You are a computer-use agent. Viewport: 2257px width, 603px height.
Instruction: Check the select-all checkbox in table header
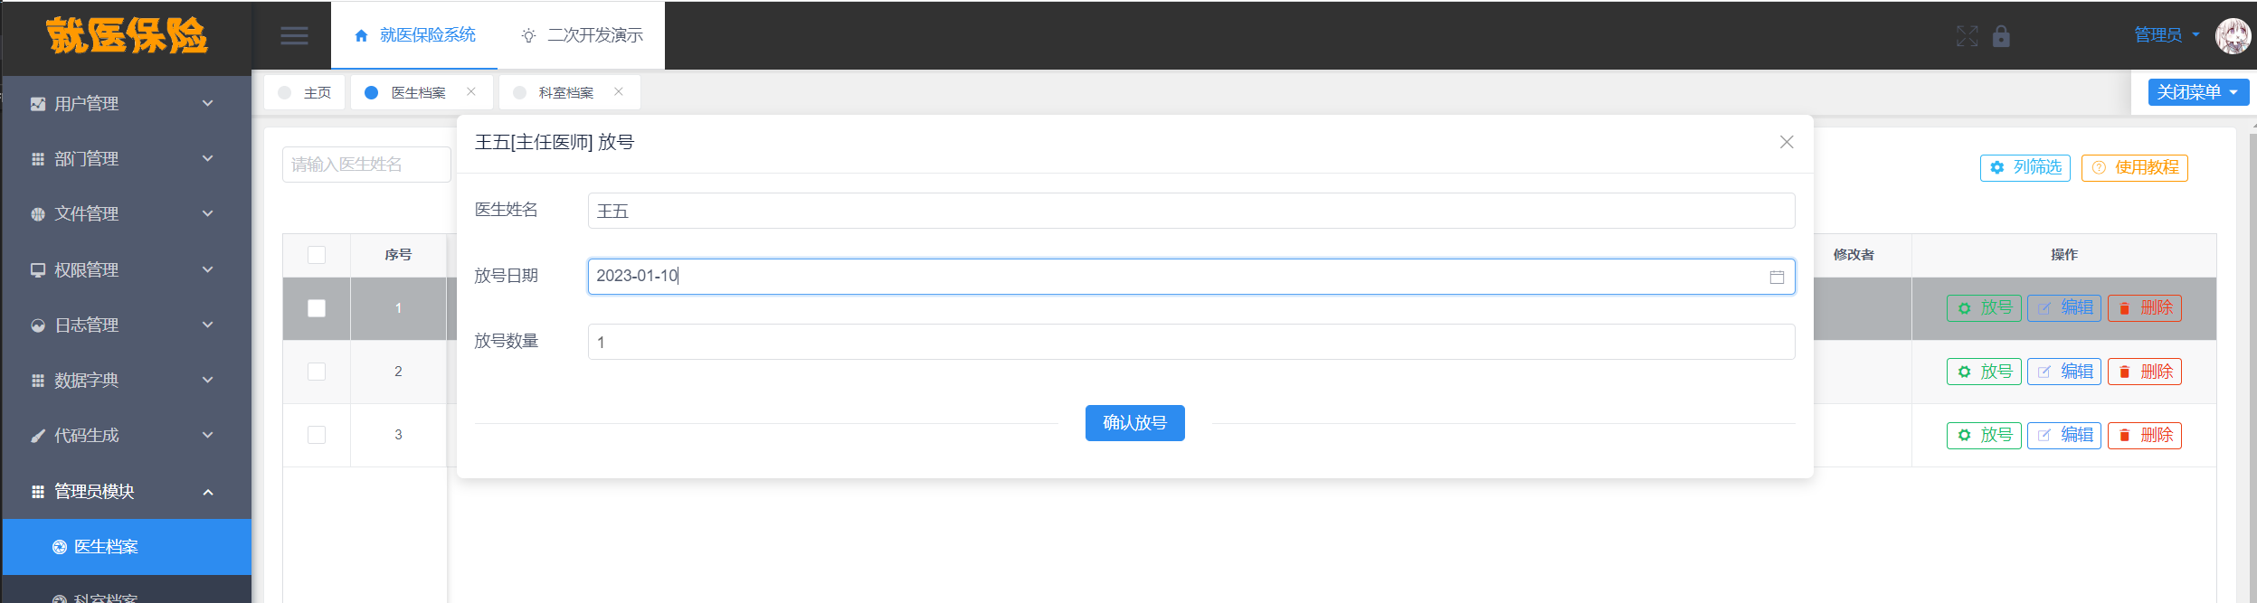click(317, 255)
